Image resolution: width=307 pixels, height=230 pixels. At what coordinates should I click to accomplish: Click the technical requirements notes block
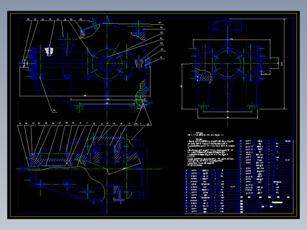tap(211, 149)
